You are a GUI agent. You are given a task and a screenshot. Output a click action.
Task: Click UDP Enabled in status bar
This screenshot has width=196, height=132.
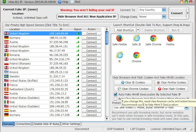pyautogui.click(x=115, y=129)
